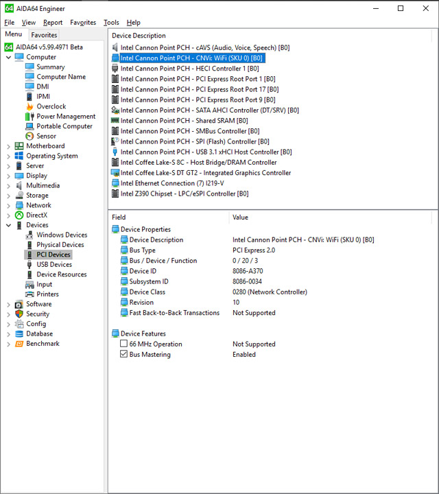Open the Report menu
This screenshot has width=439, height=494.
[53, 23]
